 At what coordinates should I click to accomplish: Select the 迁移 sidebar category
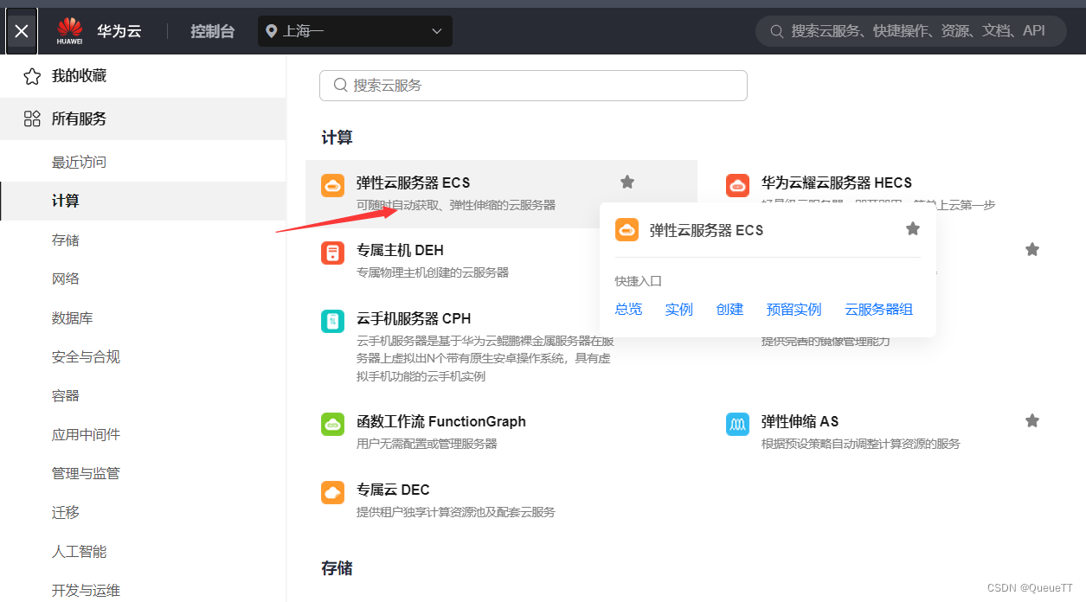(66, 512)
